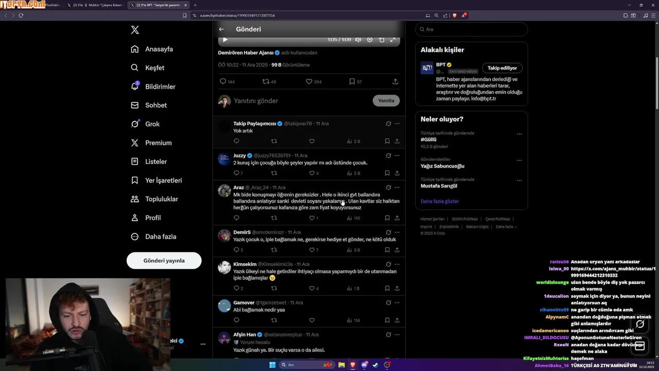The height and width of the screenshot is (371, 659).
Task: Open more options on Juzzy's reply
Action: pos(397,156)
